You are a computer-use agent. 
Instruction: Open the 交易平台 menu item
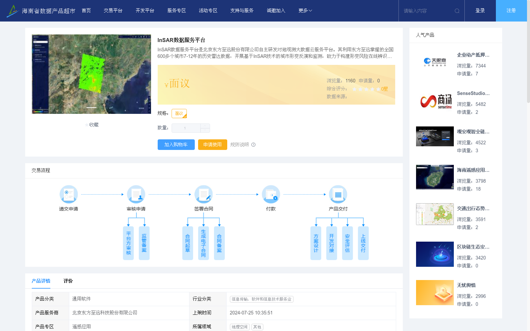113,11
